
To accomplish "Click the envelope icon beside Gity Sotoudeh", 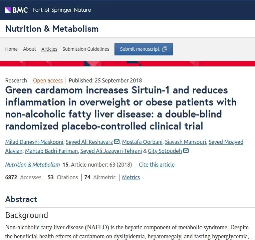I will (186, 151).
